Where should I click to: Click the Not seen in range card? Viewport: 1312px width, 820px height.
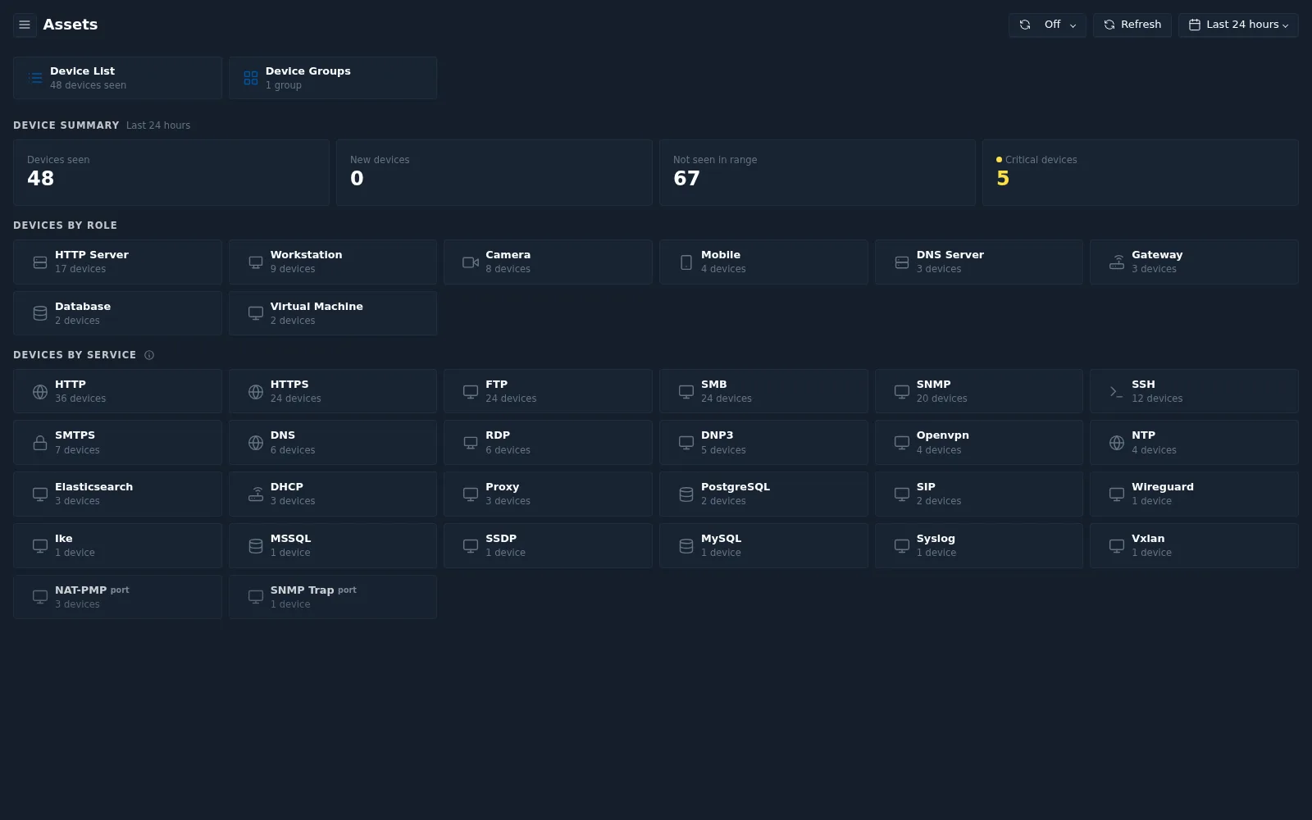(x=818, y=172)
